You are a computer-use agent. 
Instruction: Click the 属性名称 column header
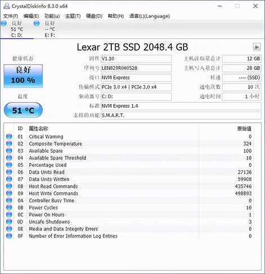coord(38,129)
